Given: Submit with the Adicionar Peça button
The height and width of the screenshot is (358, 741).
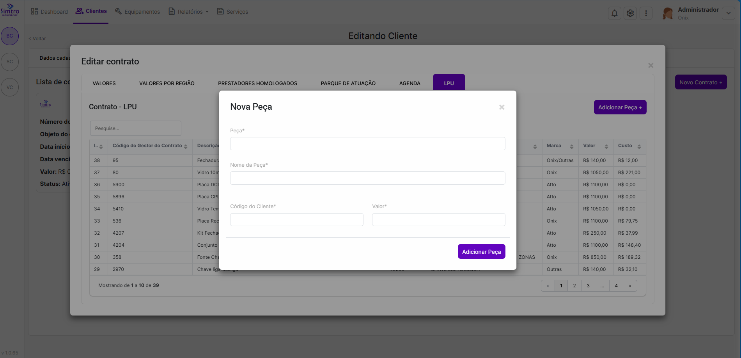Looking at the screenshot, I should click(481, 252).
